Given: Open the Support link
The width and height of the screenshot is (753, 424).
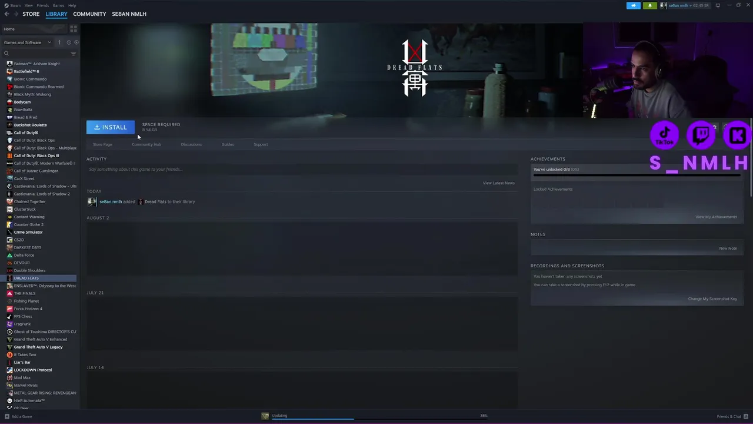Looking at the screenshot, I should (261, 144).
